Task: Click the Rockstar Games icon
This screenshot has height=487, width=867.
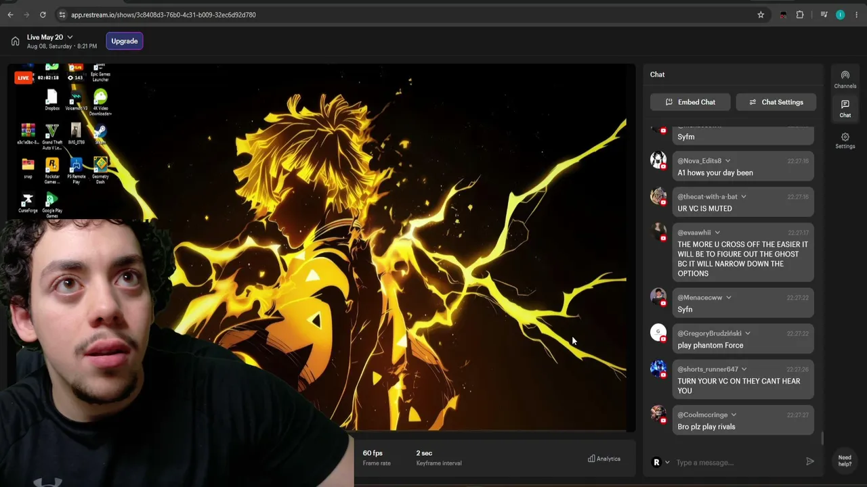Action: coord(52,171)
